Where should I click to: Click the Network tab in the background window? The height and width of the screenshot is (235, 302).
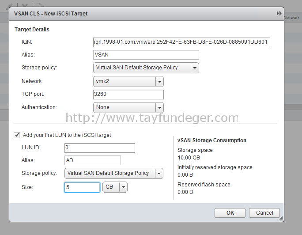(292, 18)
